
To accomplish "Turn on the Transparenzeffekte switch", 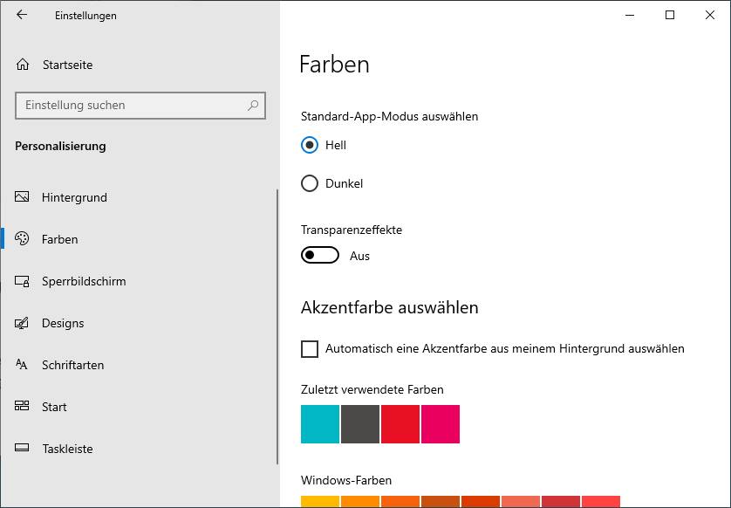I will [x=320, y=256].
